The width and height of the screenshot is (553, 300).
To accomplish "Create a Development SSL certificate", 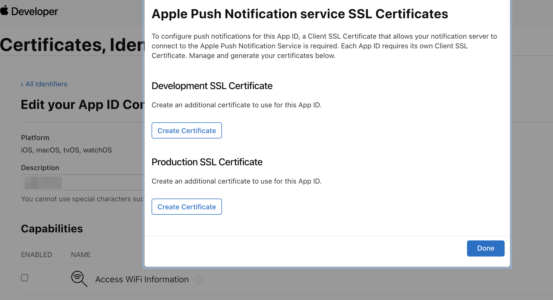I will pyautogui.click(x=186, y=130).
